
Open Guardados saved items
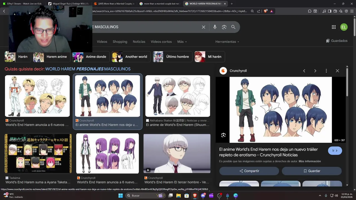tap(337, 41)
